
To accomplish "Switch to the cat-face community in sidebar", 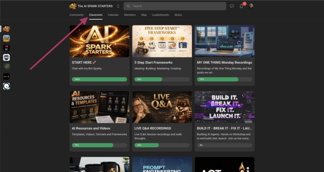I will pos(6,38).
